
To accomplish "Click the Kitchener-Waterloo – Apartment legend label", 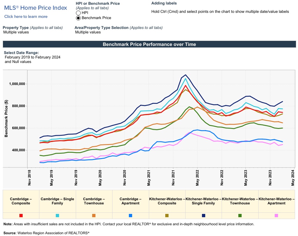I will [x=277, y=201].
